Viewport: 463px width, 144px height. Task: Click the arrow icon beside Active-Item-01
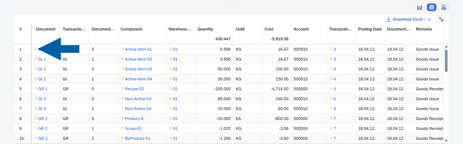[x=123, y=49]
